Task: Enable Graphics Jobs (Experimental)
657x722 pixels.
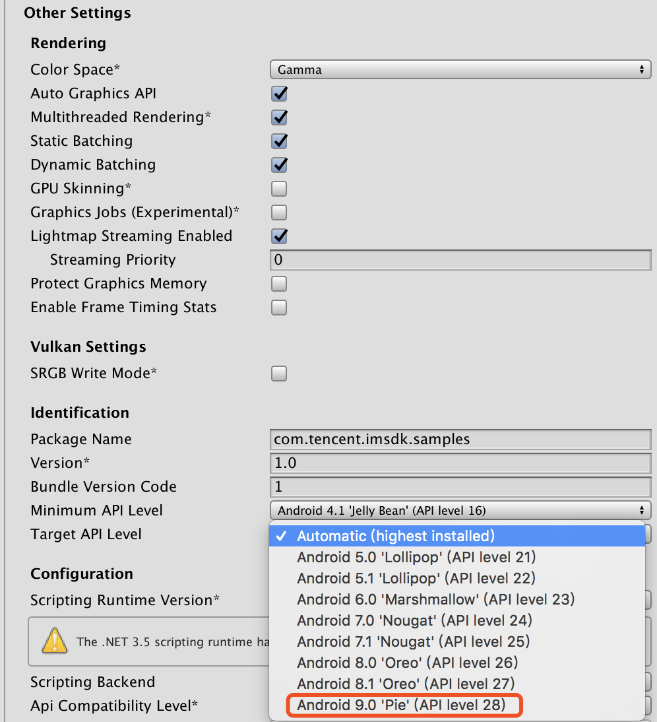Action: click(279, 213)
